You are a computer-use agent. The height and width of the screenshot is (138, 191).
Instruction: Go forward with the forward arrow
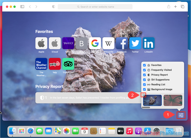[36, 7]
